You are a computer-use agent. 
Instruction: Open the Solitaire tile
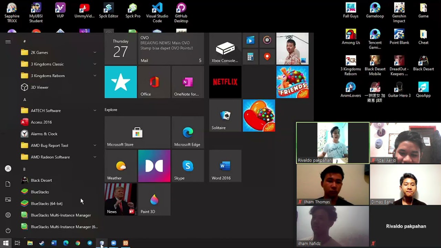pos(225,115)
